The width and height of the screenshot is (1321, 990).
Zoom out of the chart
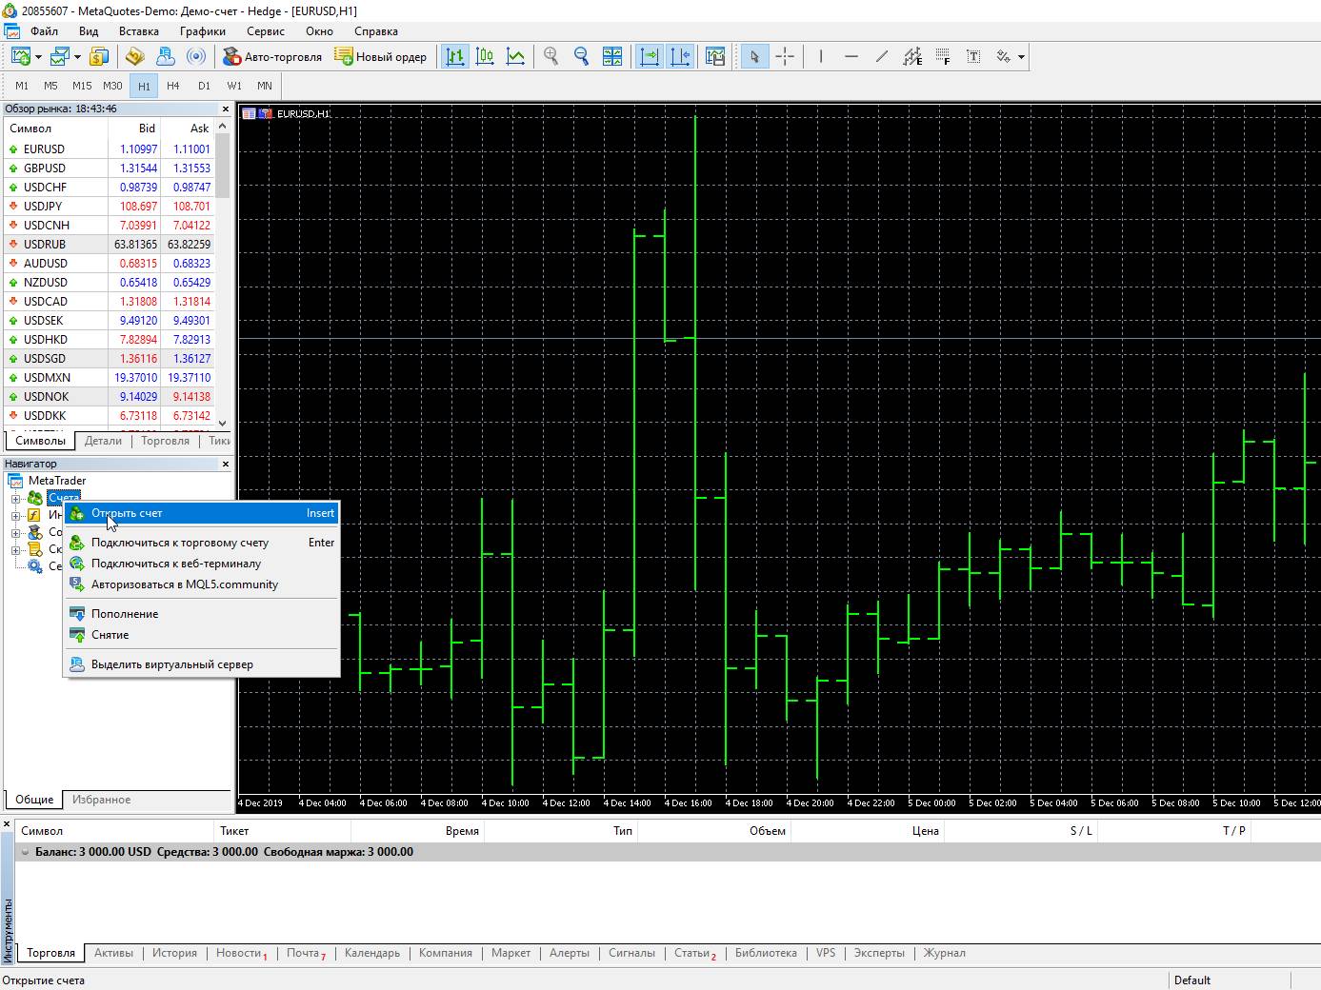click(581, 57)
